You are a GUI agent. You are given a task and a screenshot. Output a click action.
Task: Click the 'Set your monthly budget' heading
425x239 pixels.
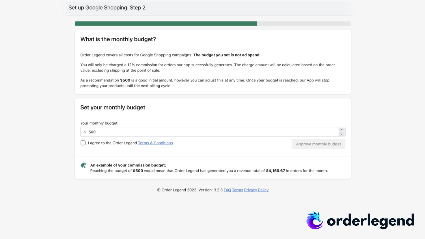113,107
